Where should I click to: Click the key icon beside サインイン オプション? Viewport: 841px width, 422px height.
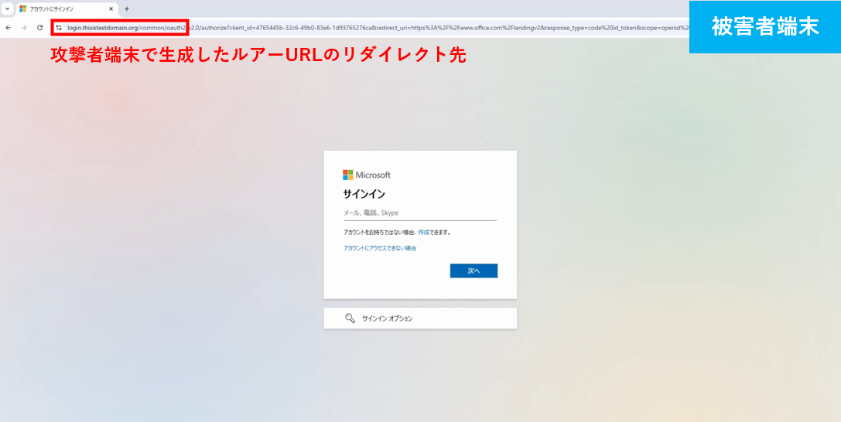[x=350, y=318]
